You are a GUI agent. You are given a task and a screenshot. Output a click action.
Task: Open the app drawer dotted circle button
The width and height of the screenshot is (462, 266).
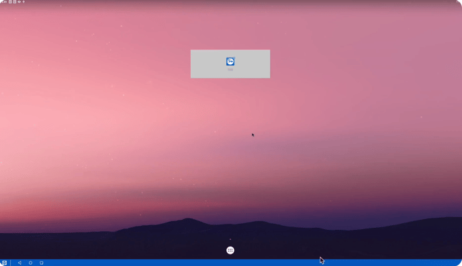point(230,250)
